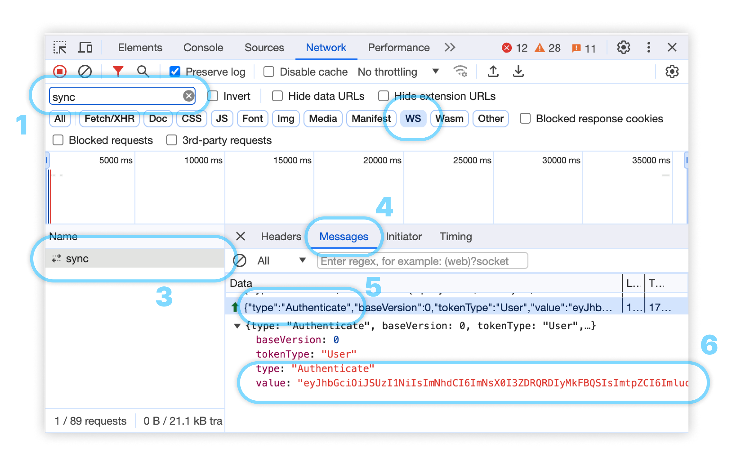Close the request details pane
The image size is (738, 466).
(241, 236)
